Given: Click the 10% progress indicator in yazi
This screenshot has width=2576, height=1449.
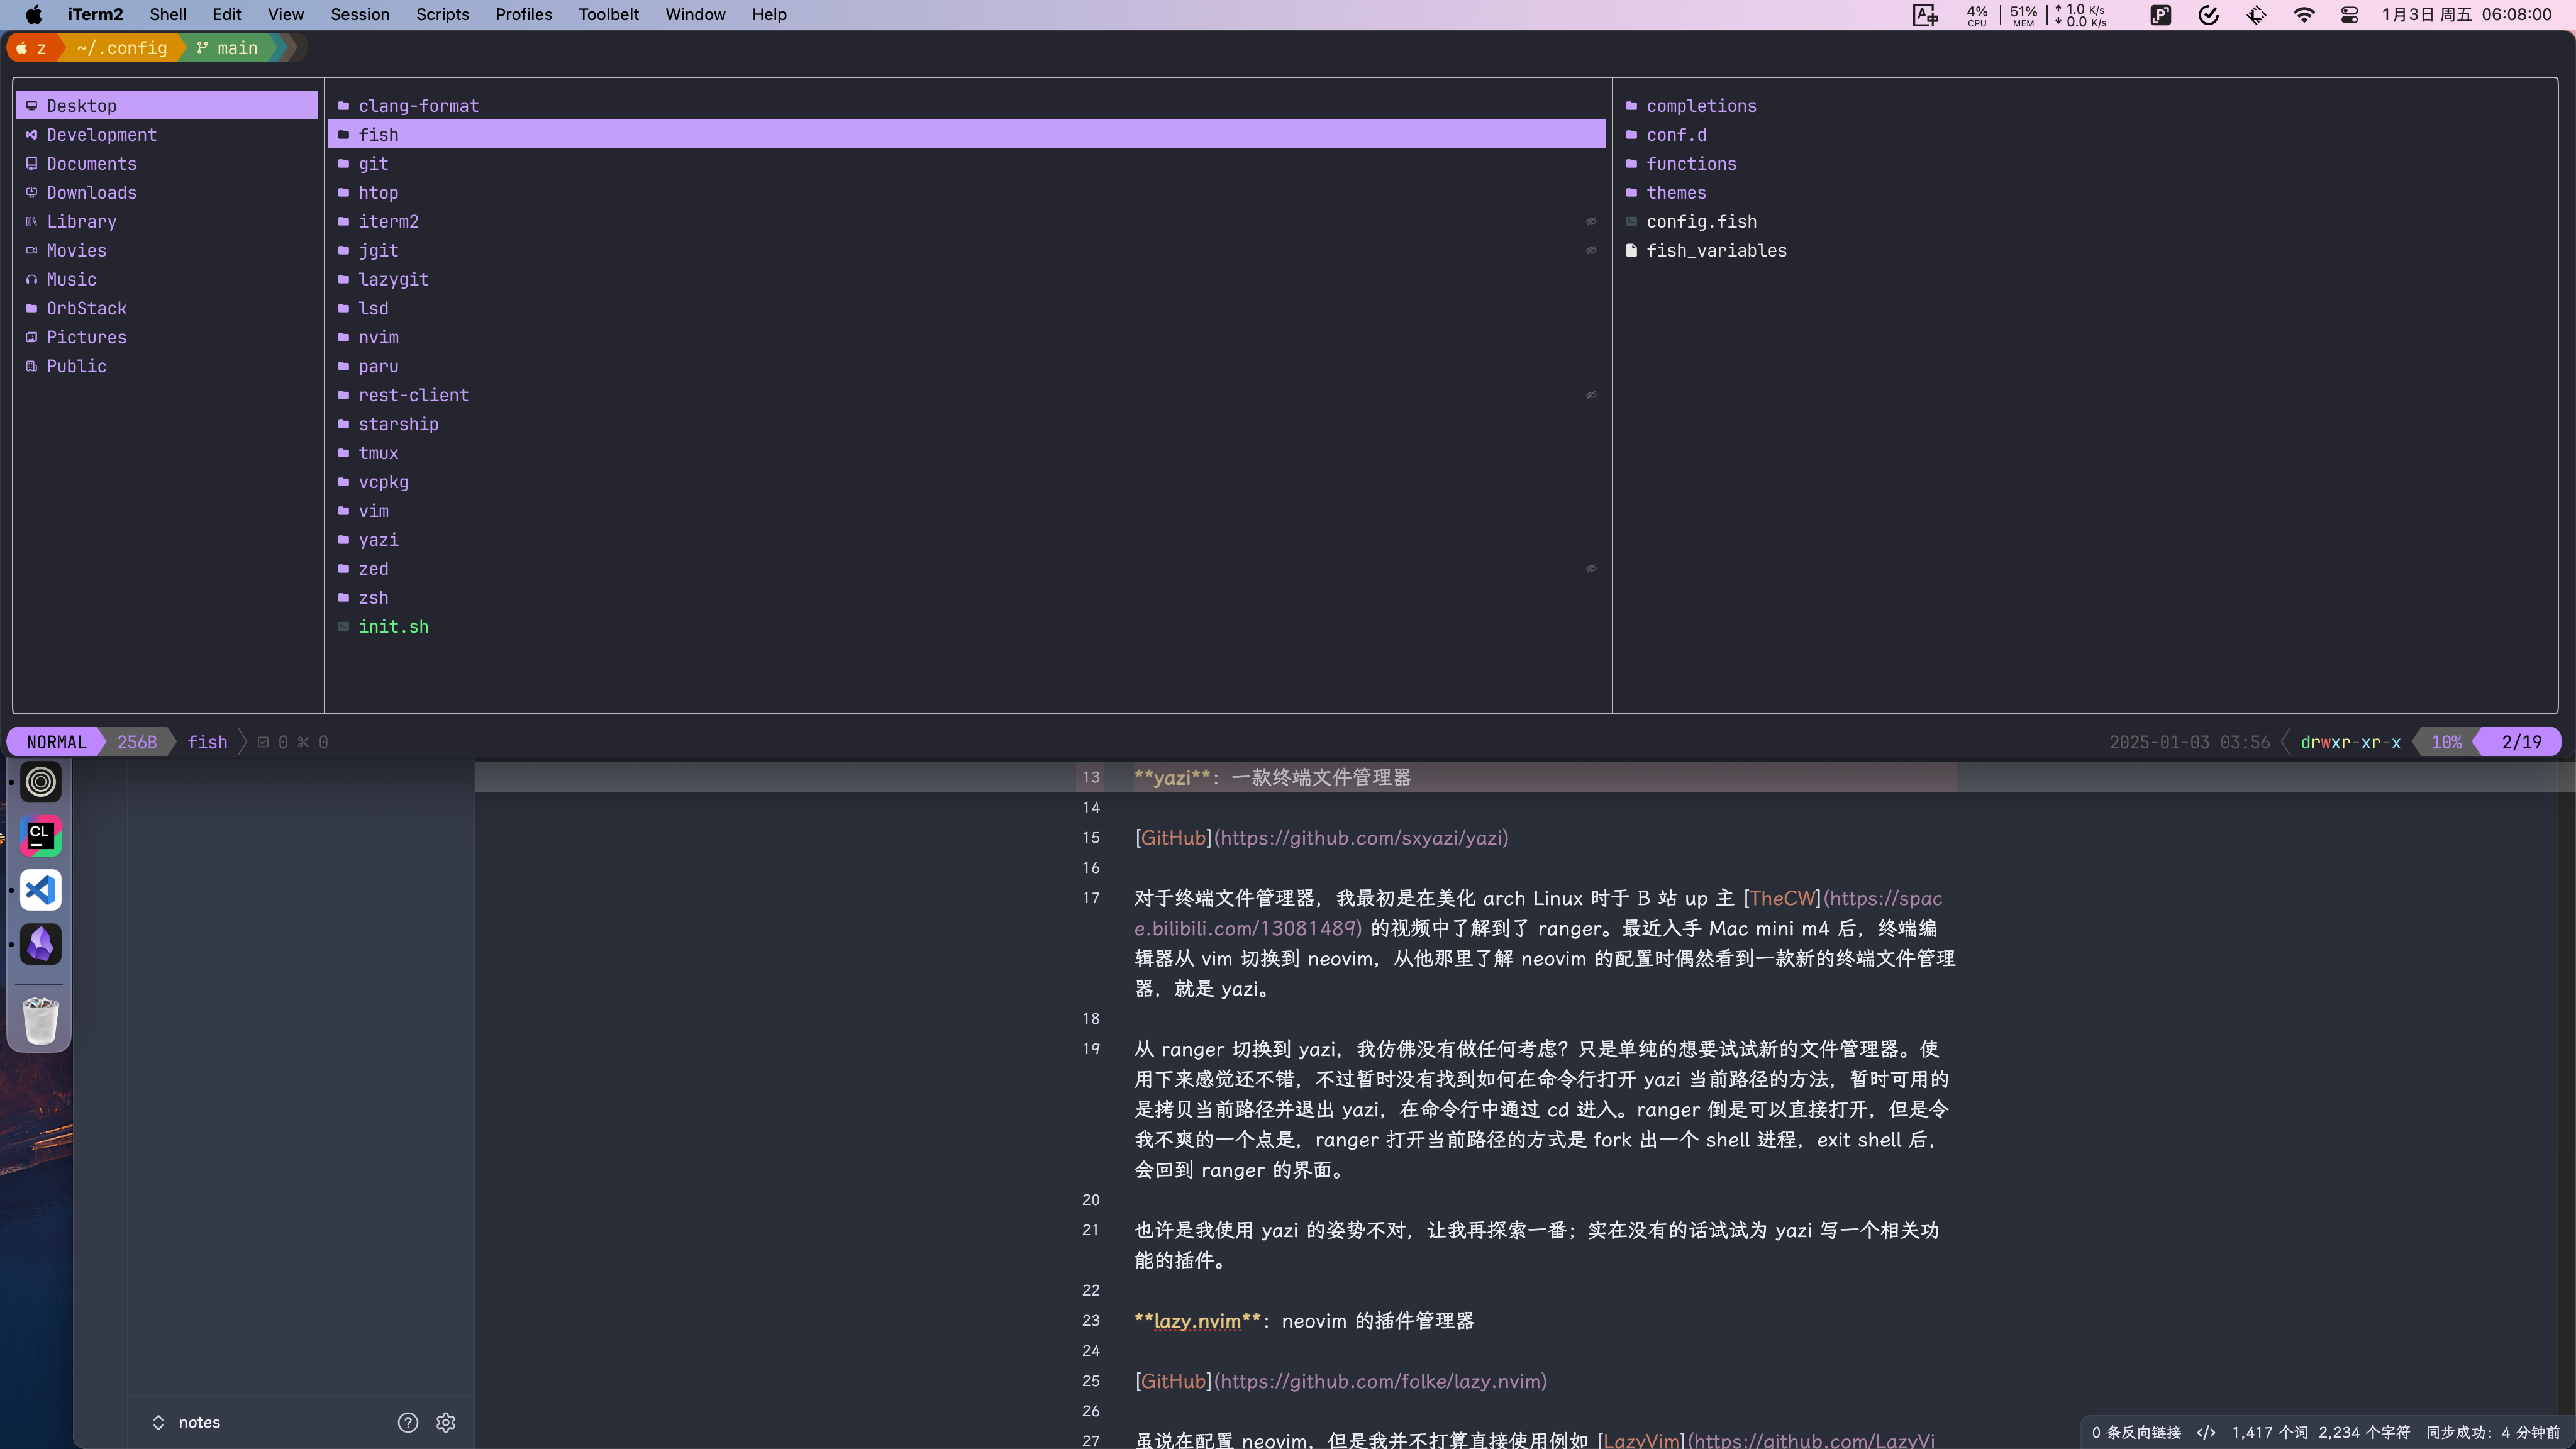Looking at the screenshot, I should pyautogui.click(x=2446, y=742).
